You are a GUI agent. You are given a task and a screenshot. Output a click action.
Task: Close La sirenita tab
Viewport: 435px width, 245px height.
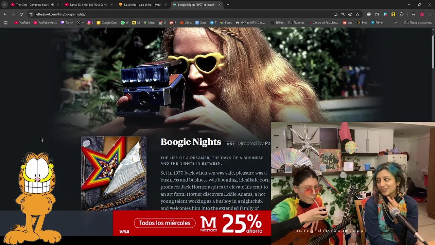pyautogui.click(x=166, y=5)
